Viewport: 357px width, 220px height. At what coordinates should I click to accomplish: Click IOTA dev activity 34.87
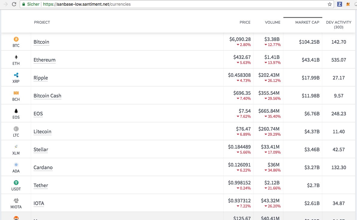[338, 203]
